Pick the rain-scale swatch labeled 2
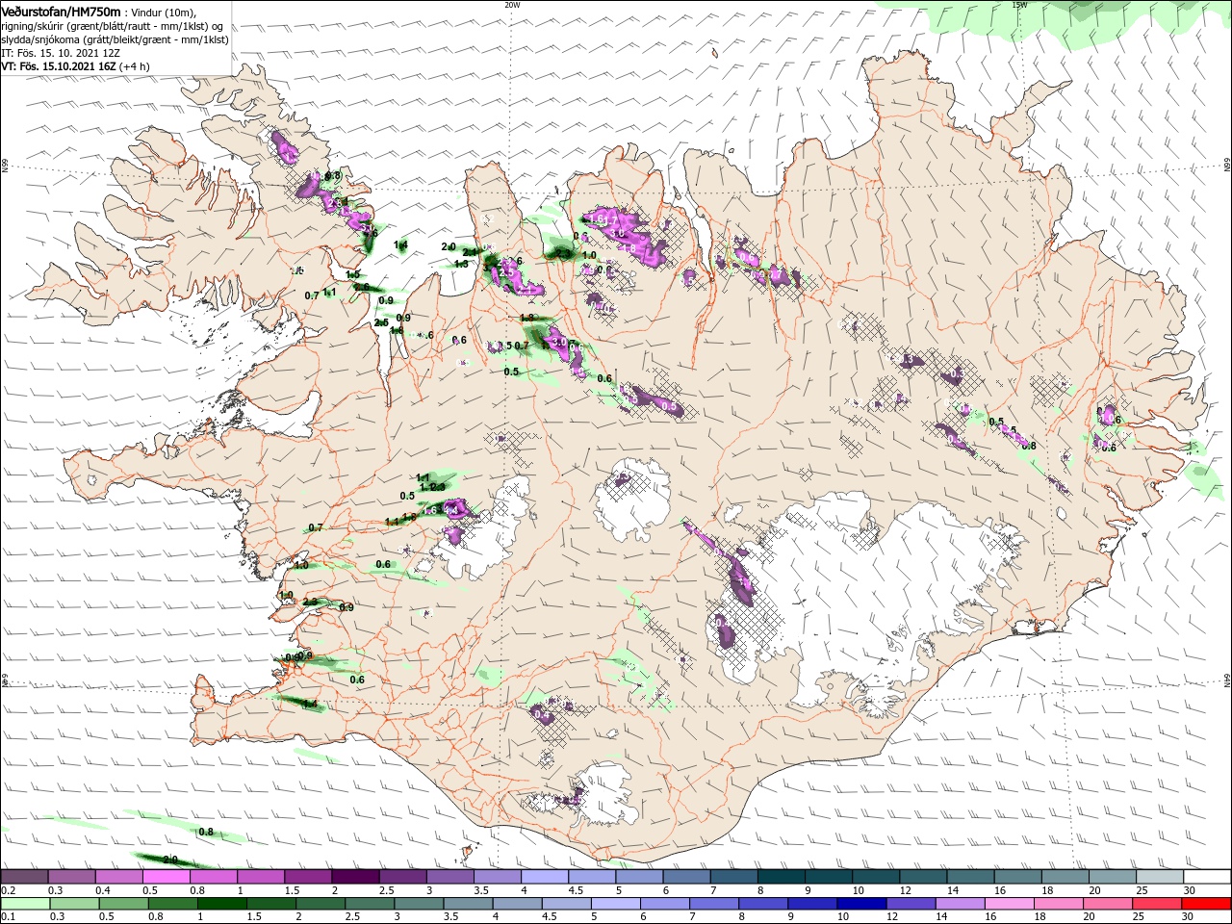This screenshot has height=924, width=1232. coord(320,904)
